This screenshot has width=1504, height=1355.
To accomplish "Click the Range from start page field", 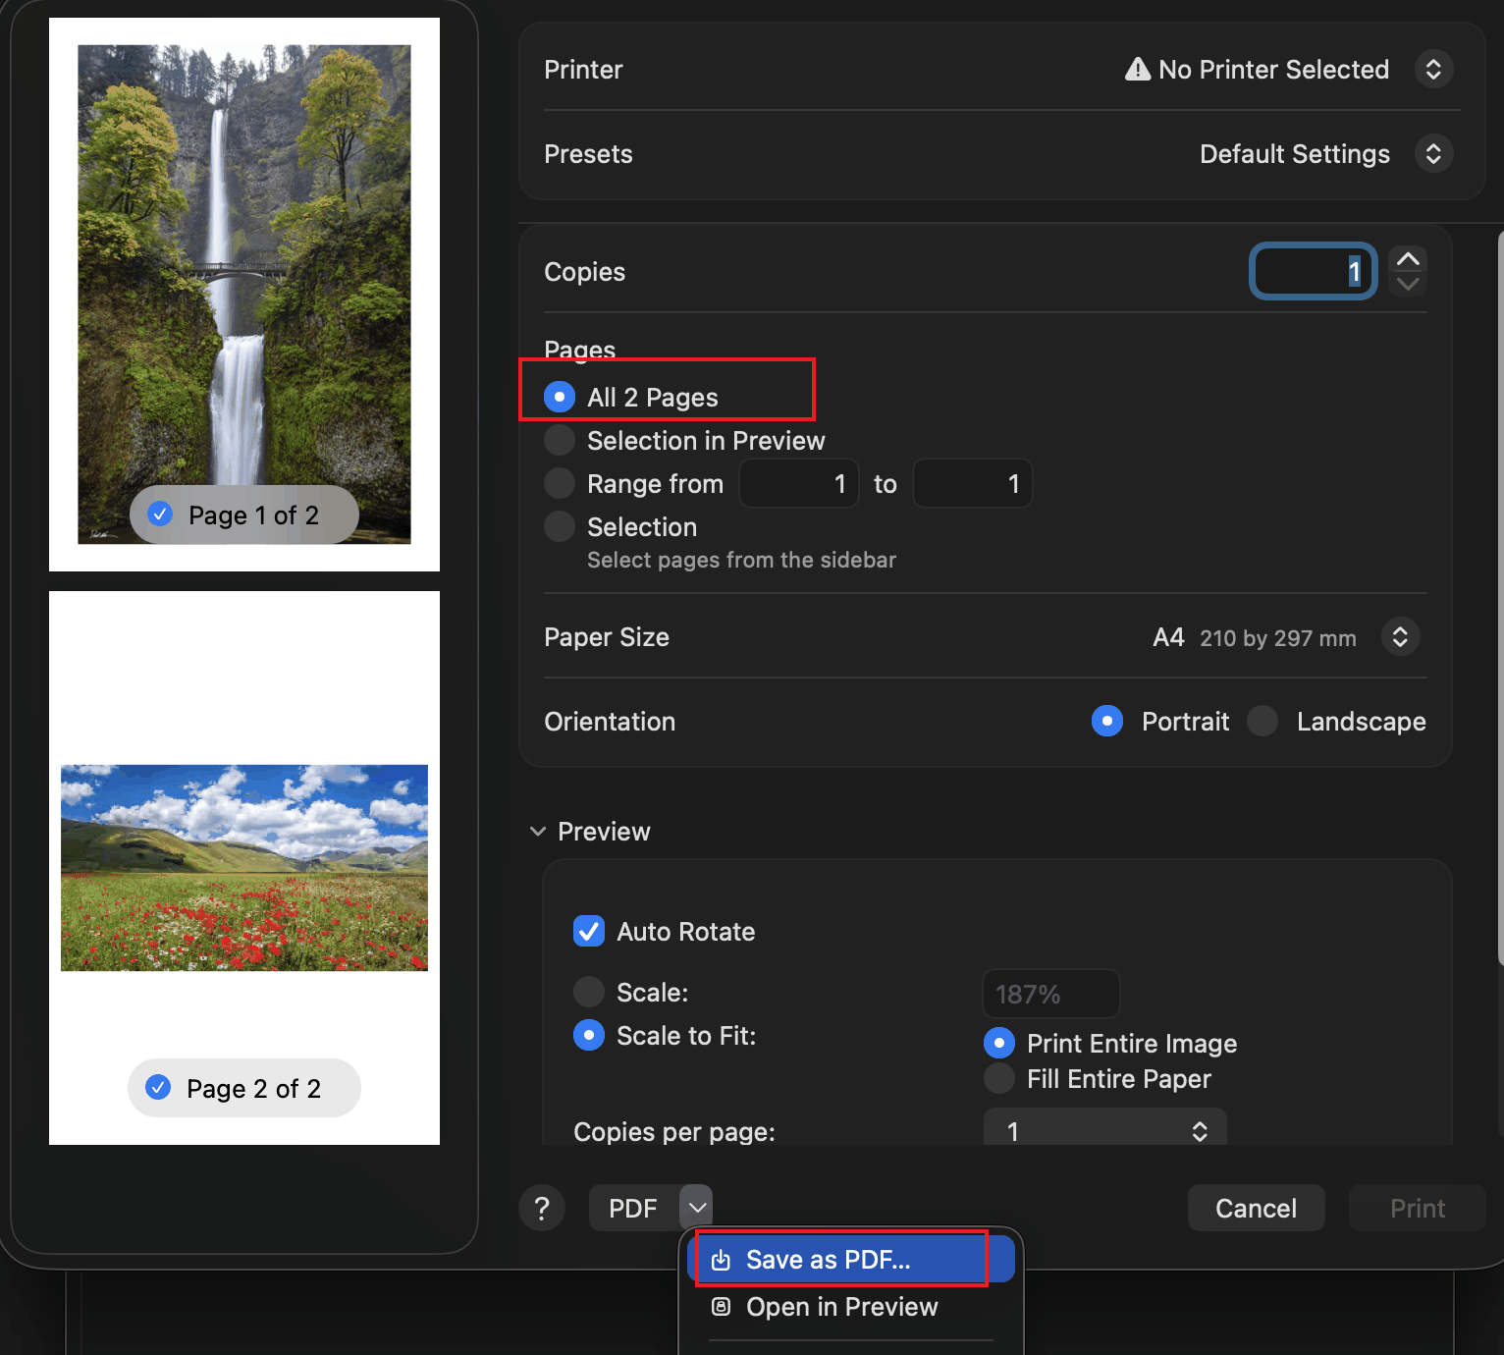I will click(798, 484).
